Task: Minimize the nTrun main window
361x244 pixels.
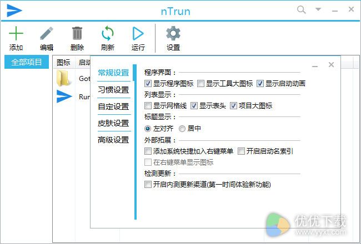Action: [334, 11]
